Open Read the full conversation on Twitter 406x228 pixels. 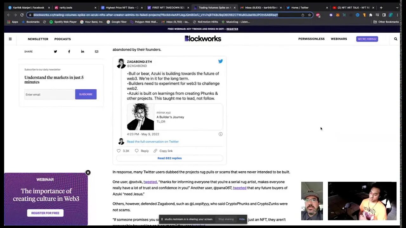[153, 142]
